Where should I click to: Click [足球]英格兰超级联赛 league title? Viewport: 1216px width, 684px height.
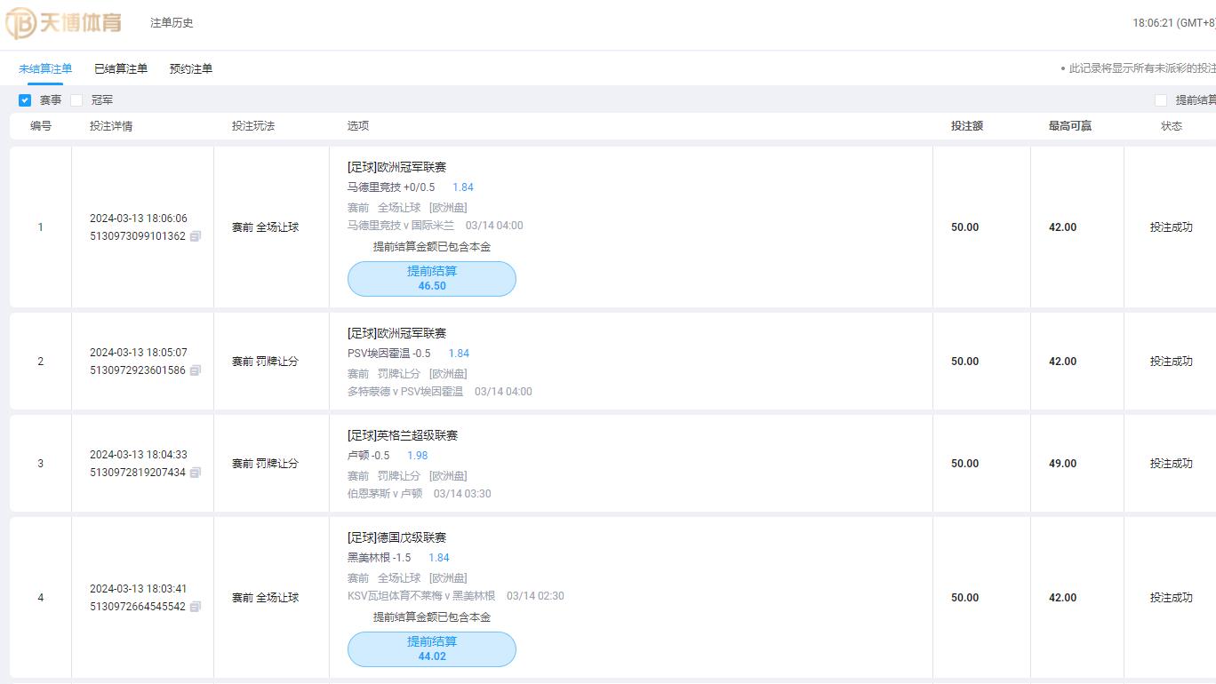[x=403, y=435]
